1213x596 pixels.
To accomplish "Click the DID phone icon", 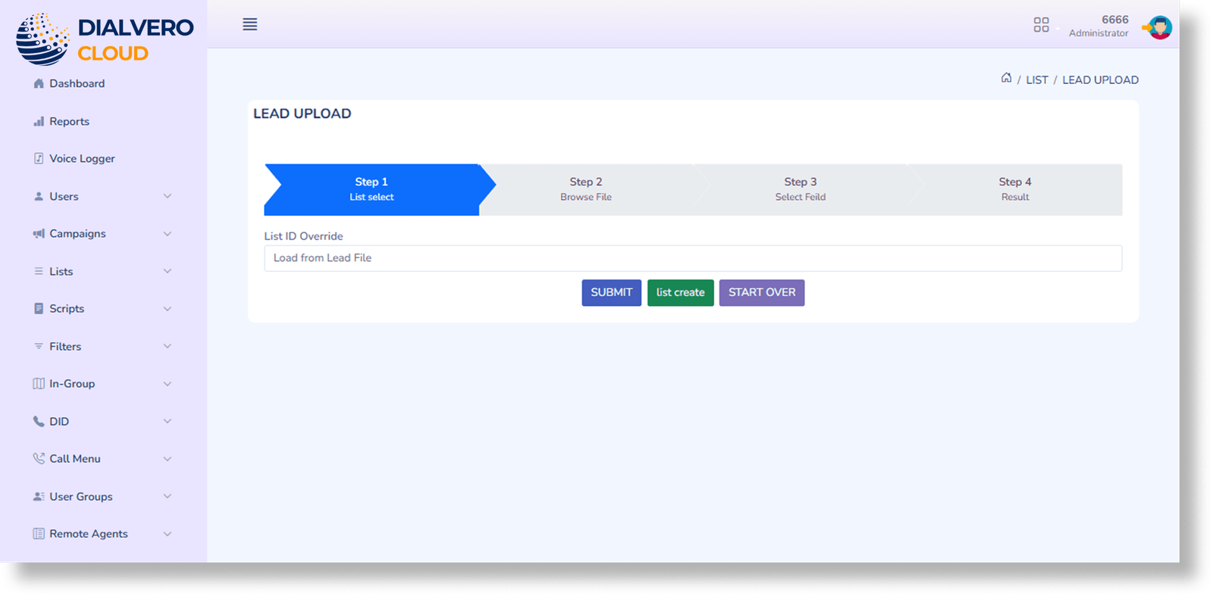I will (39, 421).
